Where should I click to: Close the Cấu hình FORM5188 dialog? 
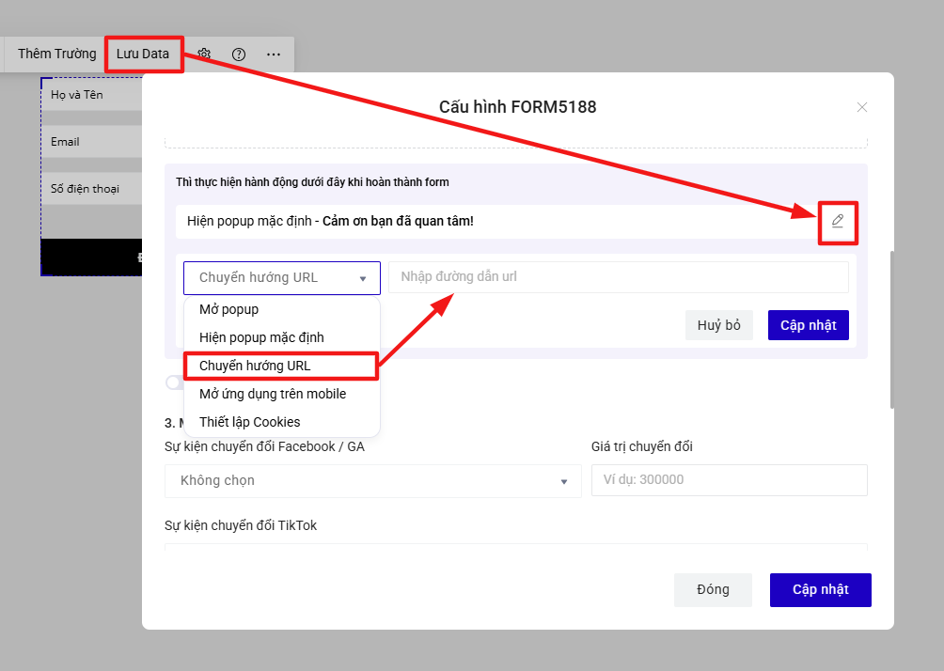pyautogui.click(x=862, y=107)
